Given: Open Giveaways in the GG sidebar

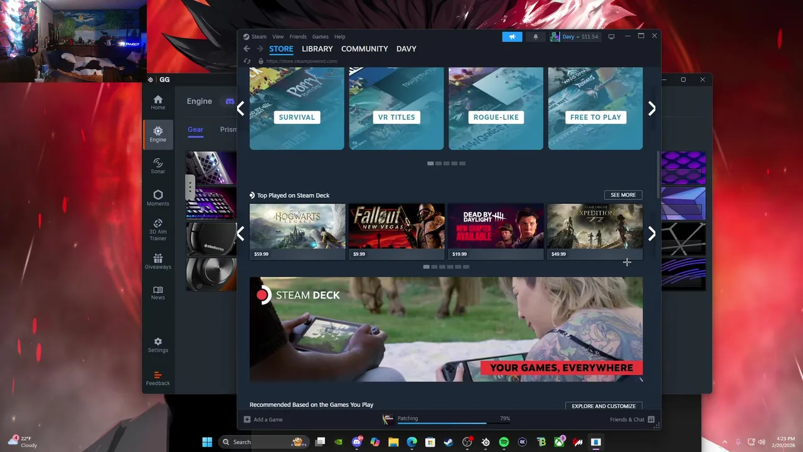Looking at the screenshot, I should pyautogui.click(x=158, y=262).
